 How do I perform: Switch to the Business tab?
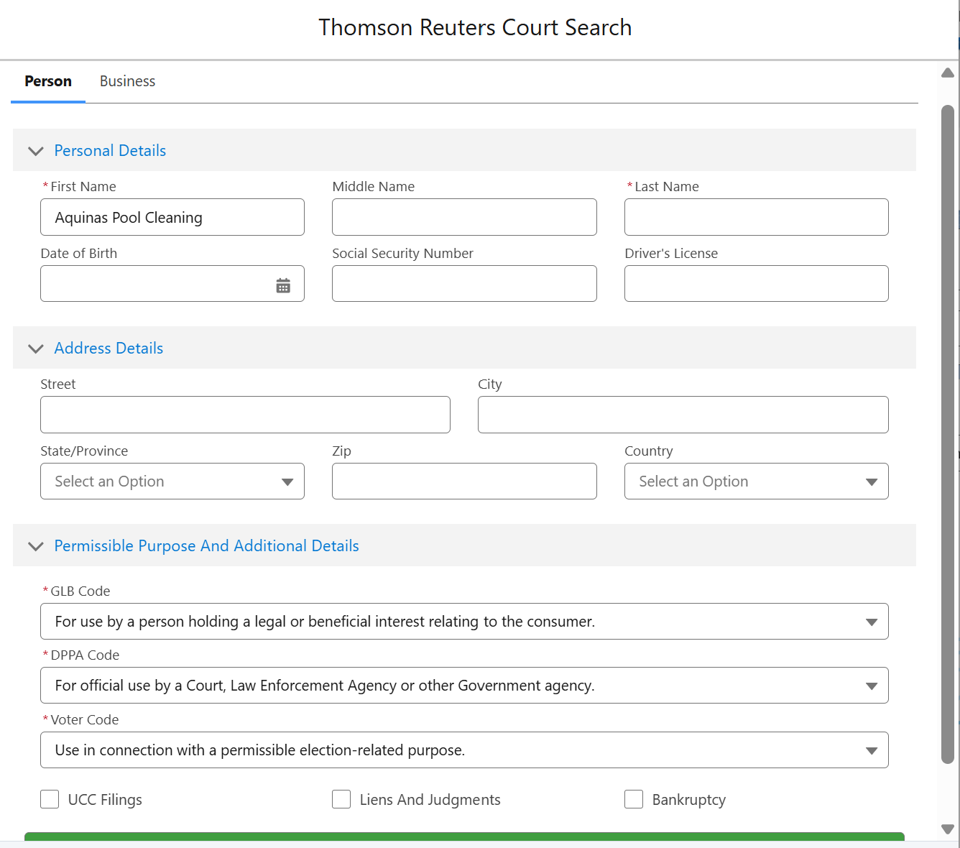click(127, 81)
